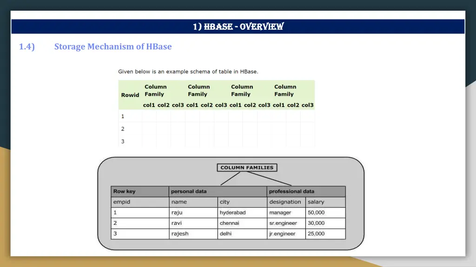The height and width of the screenshot is (267, 476).
Task: Click the 'rajesh' name cell
Action: coord(193,234)
